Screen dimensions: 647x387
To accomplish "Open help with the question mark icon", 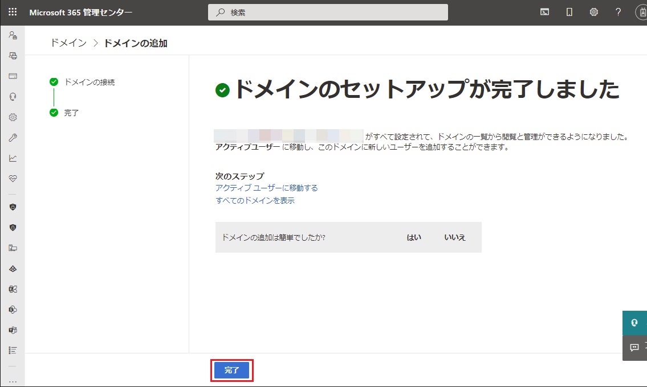I will tap(618, 13).
